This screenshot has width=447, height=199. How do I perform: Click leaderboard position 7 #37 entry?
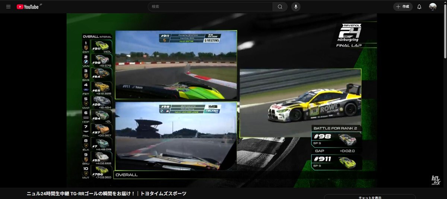pos(97,131)
